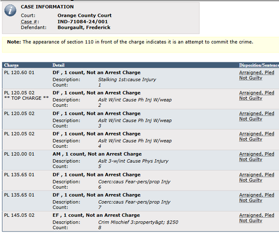Click Arraigned link for count 4 assault charge
This screenshot has width=279, height=233.
pyautogui.click(x=257, y=137)
